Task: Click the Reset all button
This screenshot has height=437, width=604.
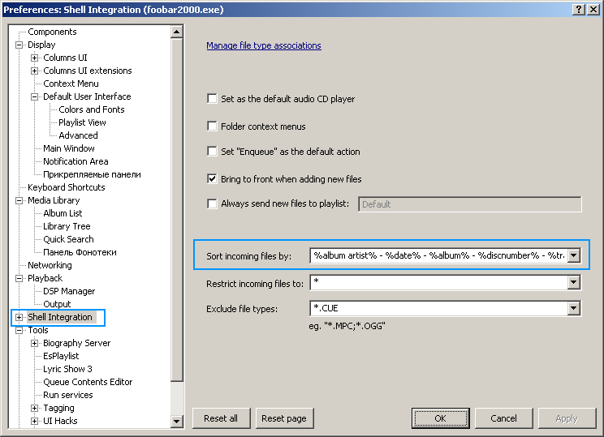Action: point(221,418)
